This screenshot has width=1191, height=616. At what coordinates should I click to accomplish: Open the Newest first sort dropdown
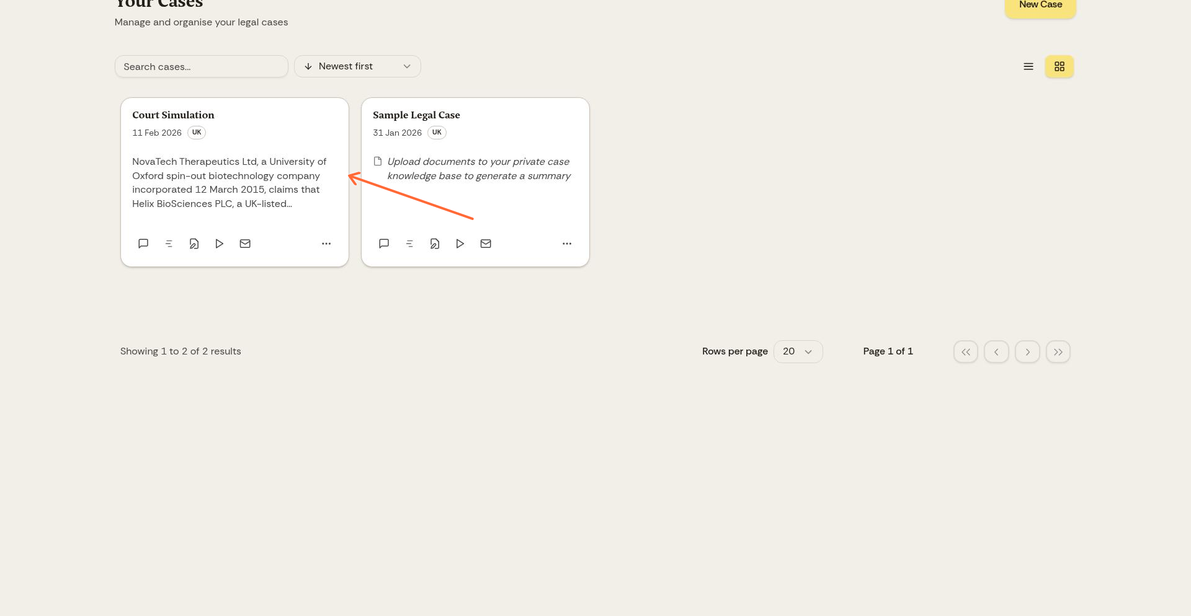pyautogui.click(x=357, y=66)
